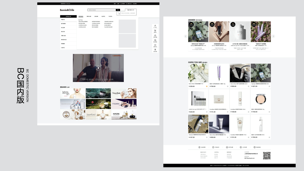Contact customer service via headset sidebar icon

(x=155, y=41)
